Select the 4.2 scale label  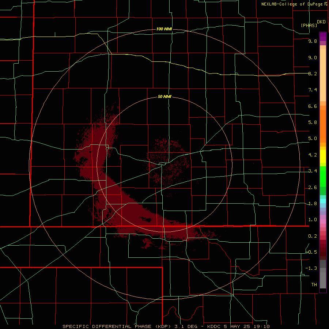click(x=313, y=155)
